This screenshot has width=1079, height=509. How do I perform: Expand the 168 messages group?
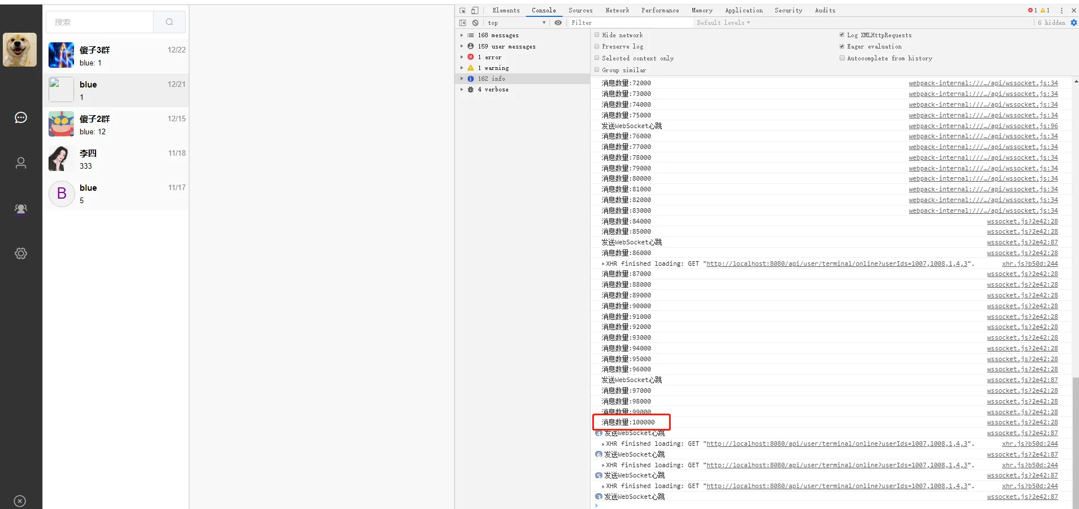[461, 35]
